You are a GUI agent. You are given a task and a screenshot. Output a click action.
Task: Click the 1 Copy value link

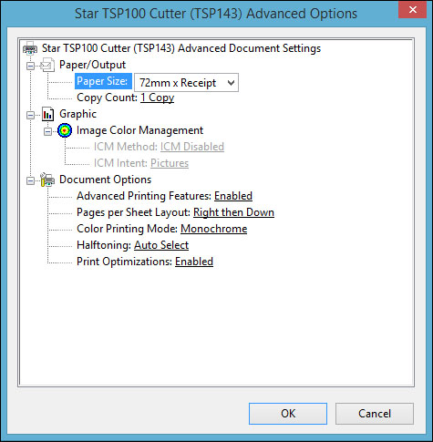coord(157,98)
